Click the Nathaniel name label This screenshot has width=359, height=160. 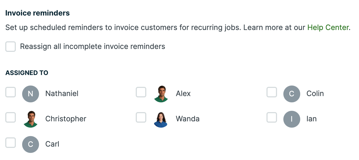coord(62,94)
